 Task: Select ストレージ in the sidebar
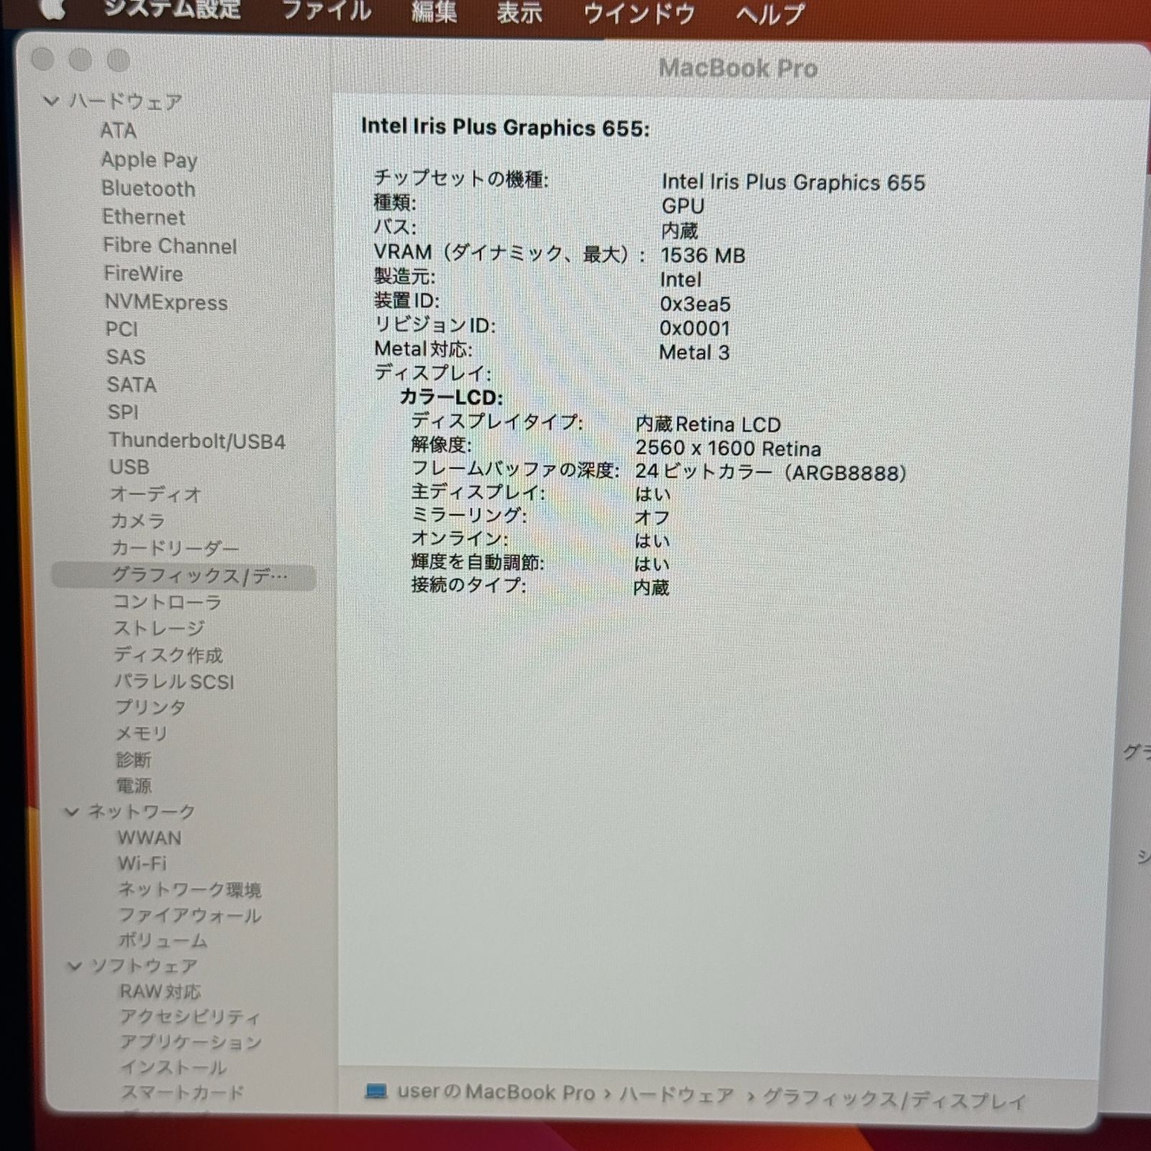[x=159, y=628]
